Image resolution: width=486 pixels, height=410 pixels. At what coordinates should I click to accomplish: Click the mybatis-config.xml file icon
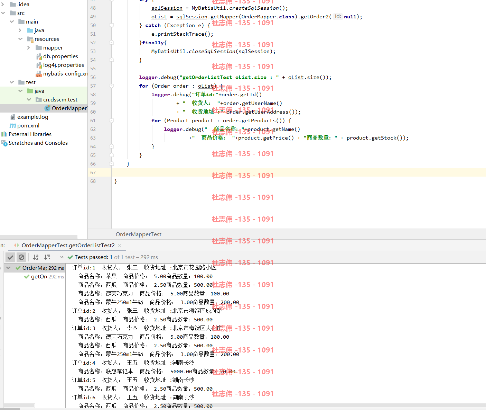39,74
